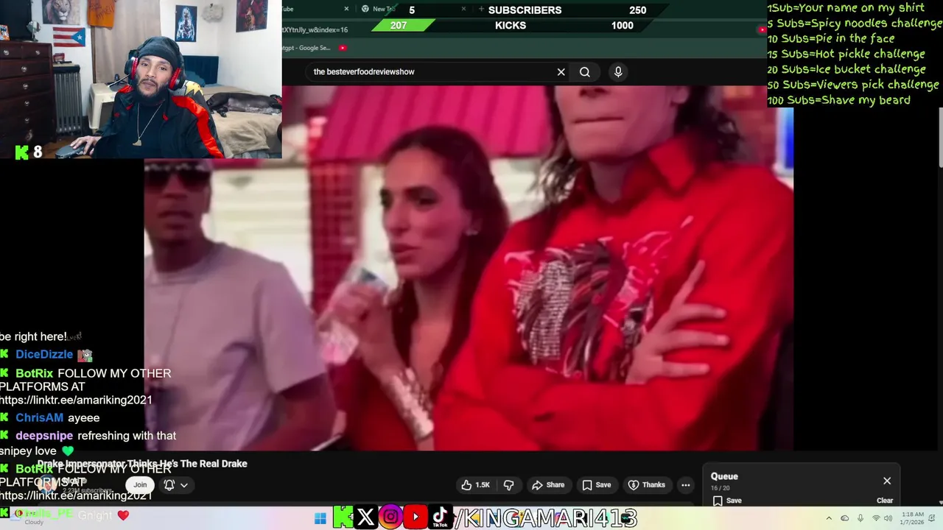Open ChrisAM's chat username
This screenshot has height=530, width=943.
click(39, 417)
